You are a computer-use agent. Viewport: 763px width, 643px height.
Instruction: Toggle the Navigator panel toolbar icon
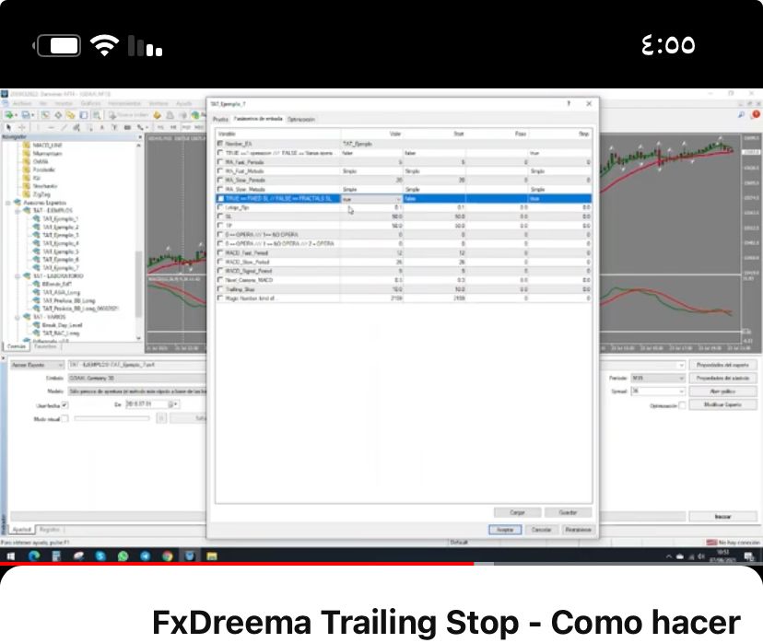click(71, 115)
